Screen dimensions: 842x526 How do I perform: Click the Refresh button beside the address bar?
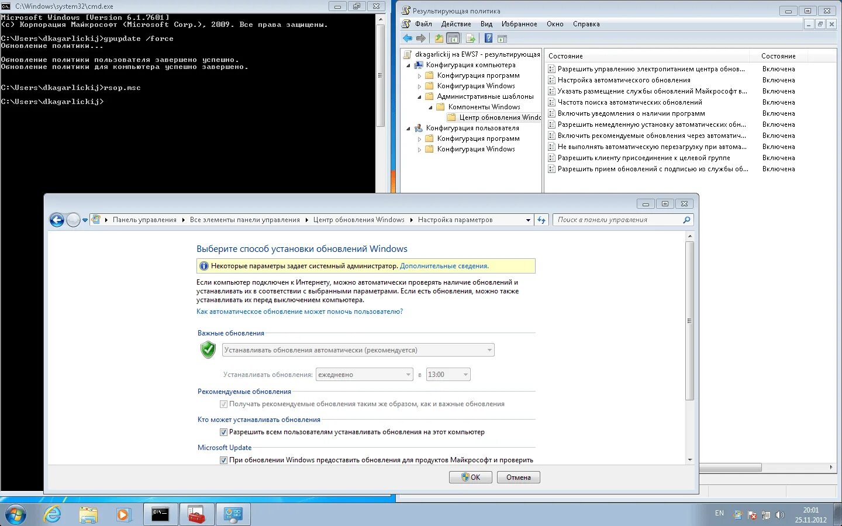[x=541, y=220]
